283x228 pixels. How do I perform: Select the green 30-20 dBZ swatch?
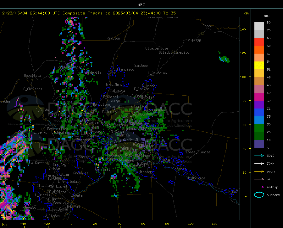[x=259, y=128]
